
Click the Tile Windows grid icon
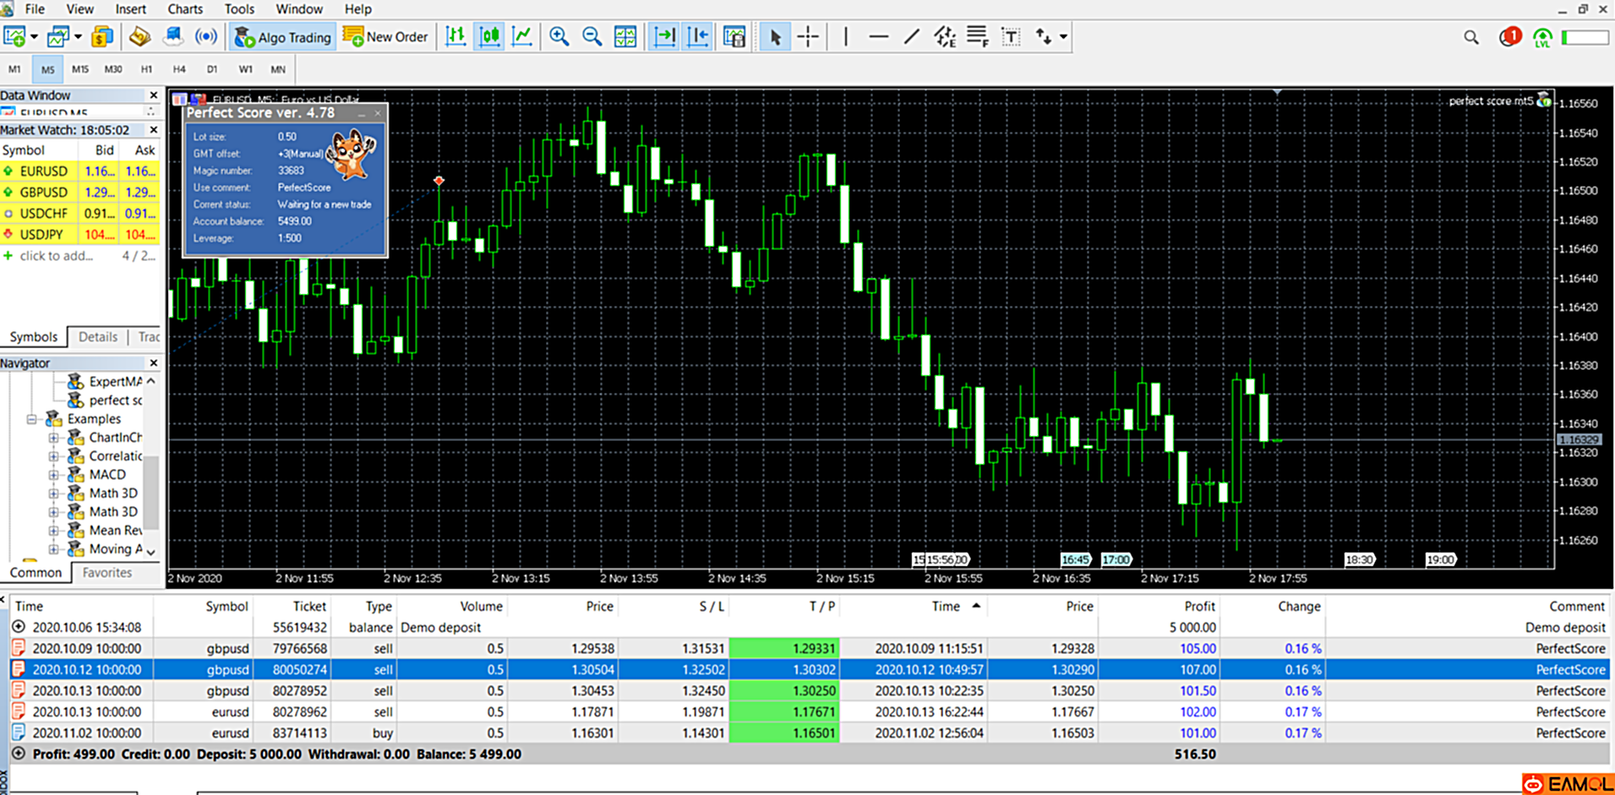(x=625, y=36)
